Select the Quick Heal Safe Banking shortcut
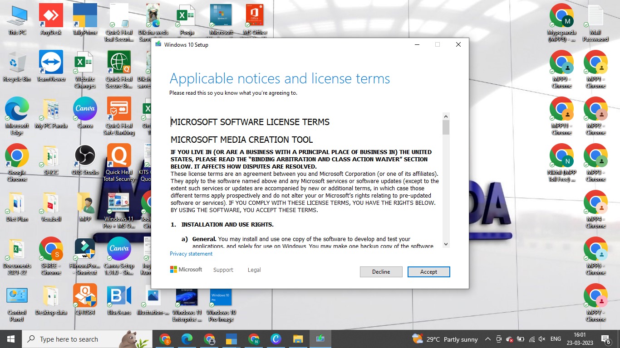The height and width of the screenshot is (348, 620). coord(119,116)
